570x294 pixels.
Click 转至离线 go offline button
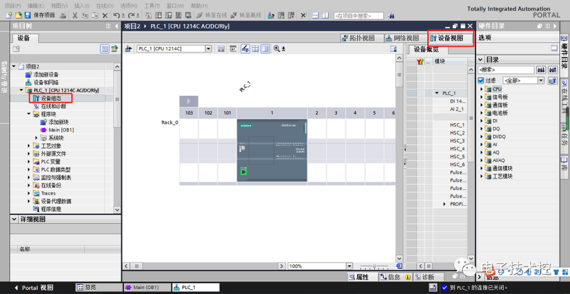coord(246,15)
